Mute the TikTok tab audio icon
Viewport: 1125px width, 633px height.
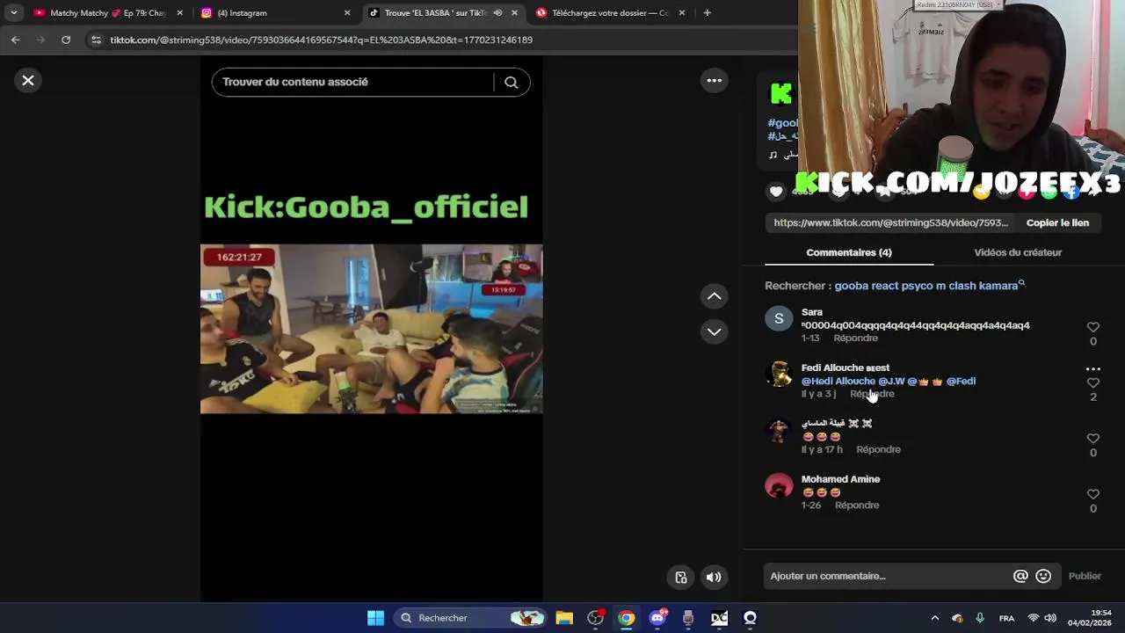[x=497, y=13]
